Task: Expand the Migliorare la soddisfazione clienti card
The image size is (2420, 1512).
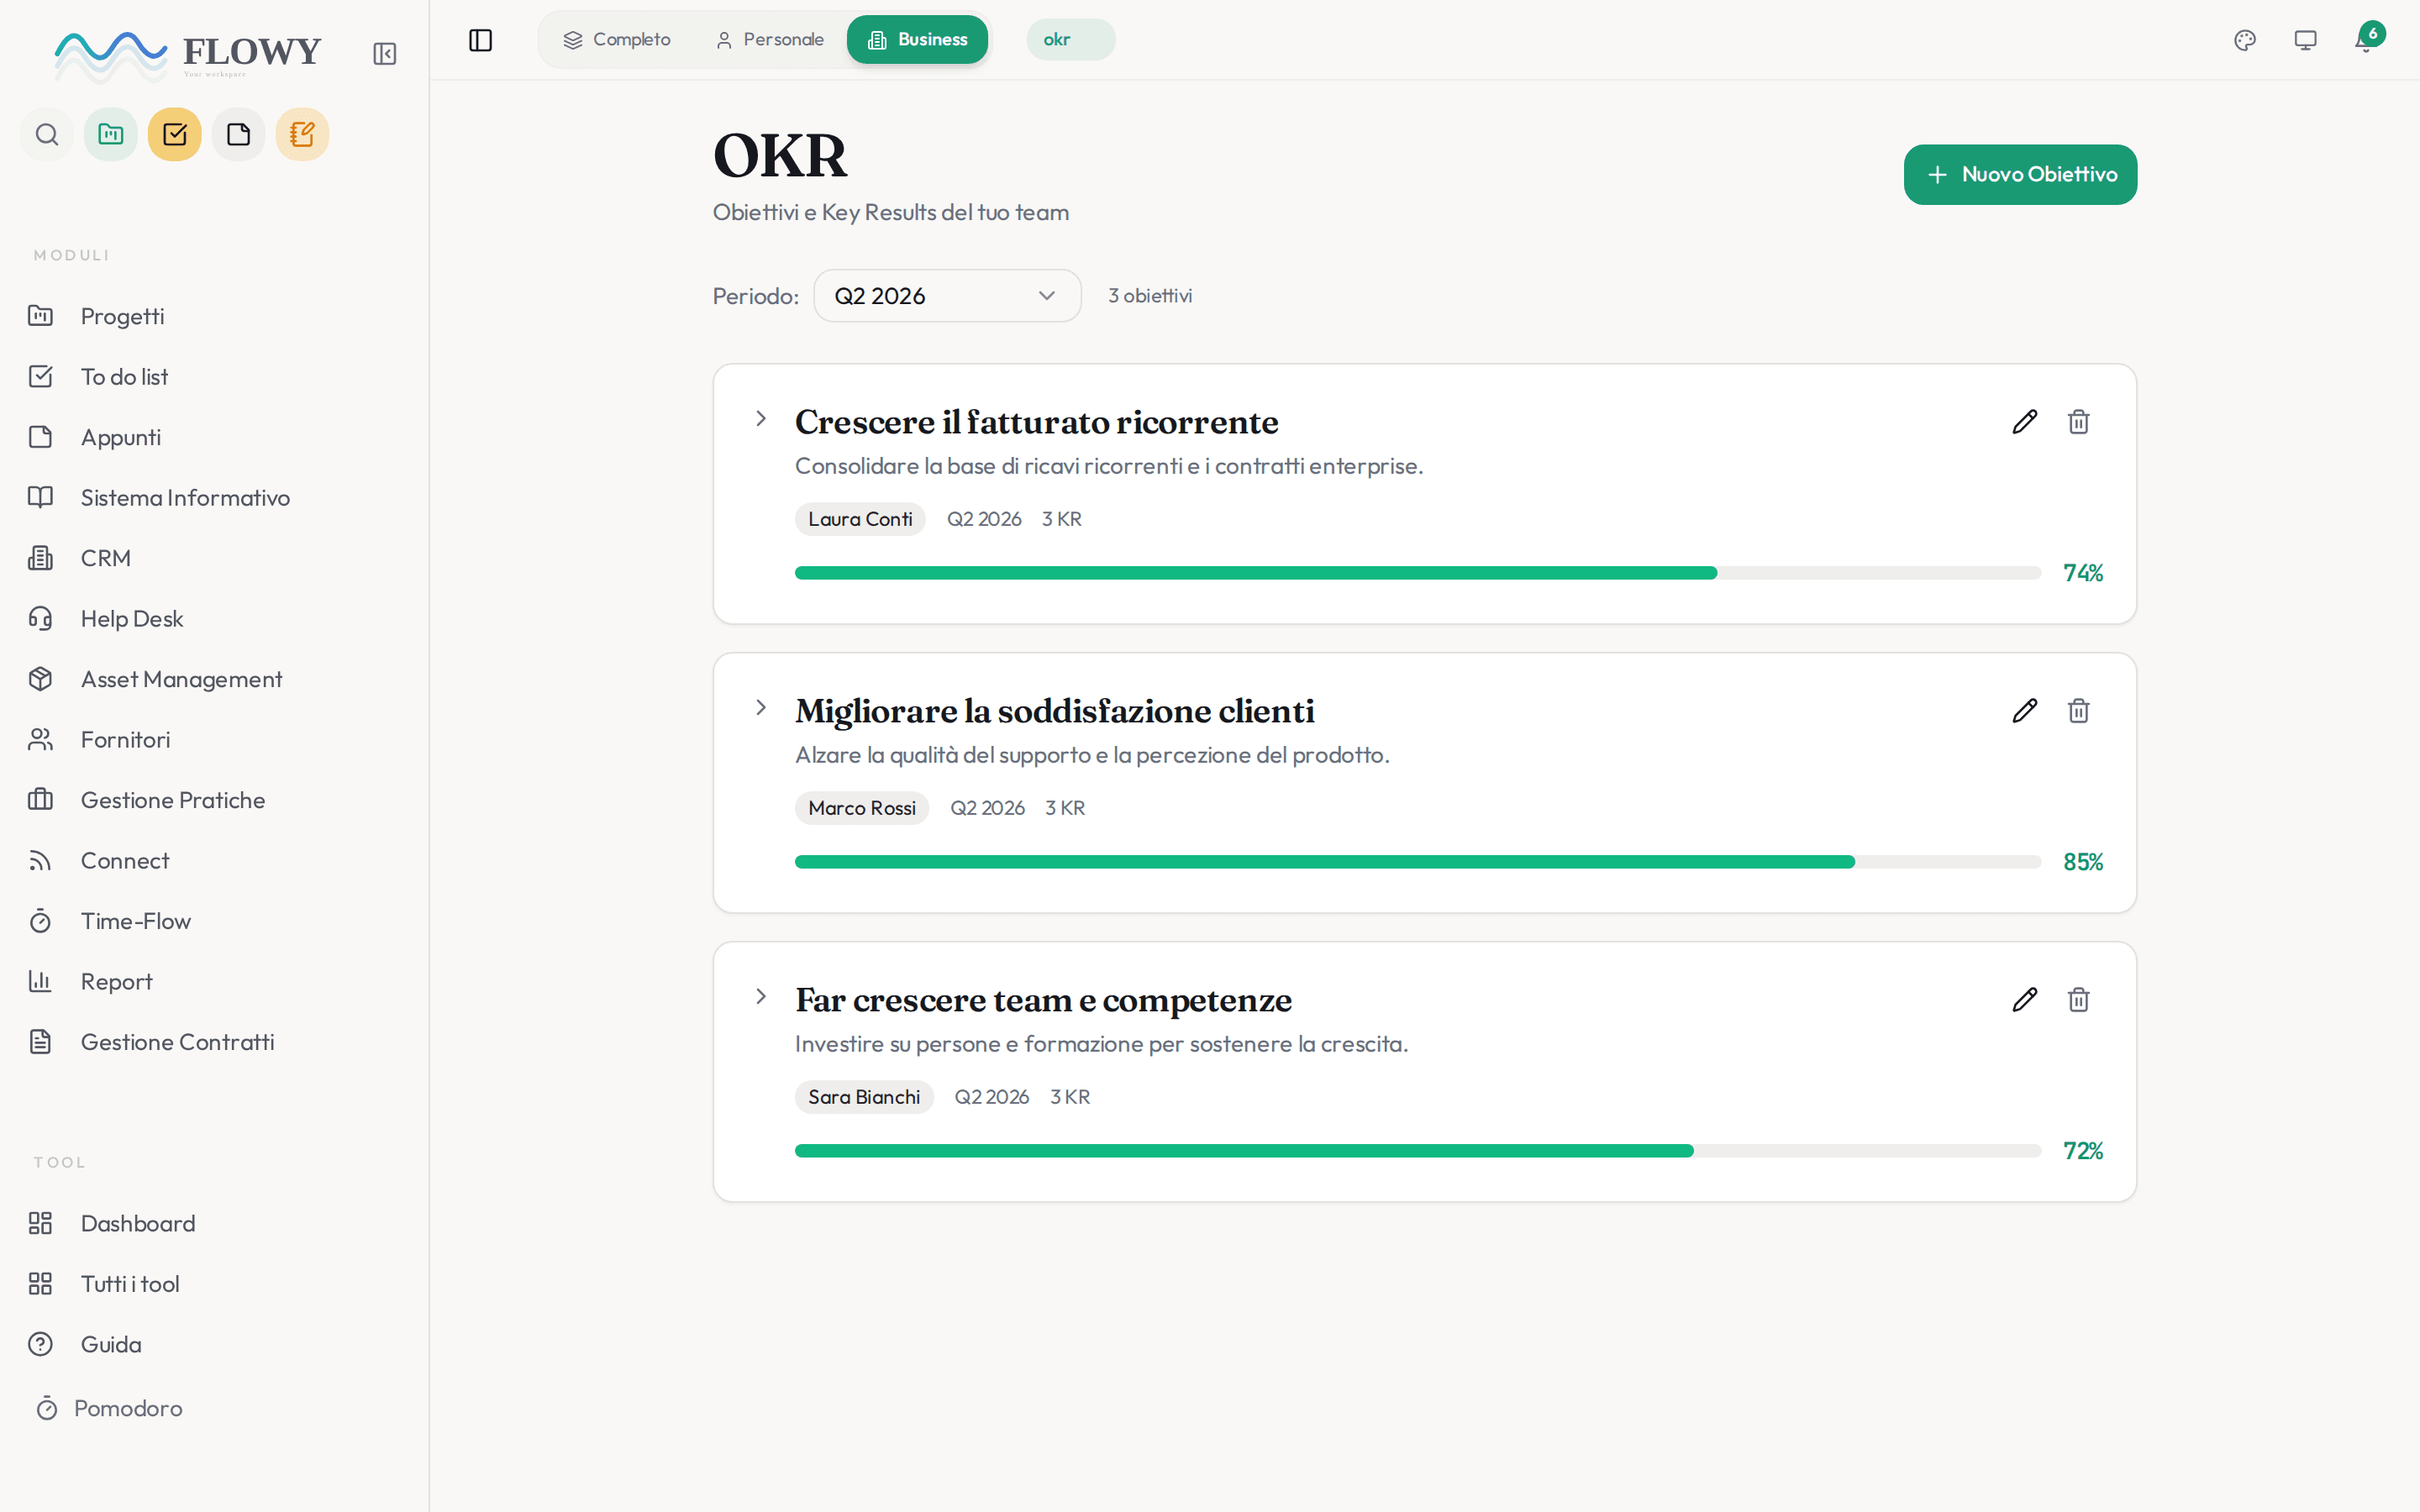Action: 761,708
